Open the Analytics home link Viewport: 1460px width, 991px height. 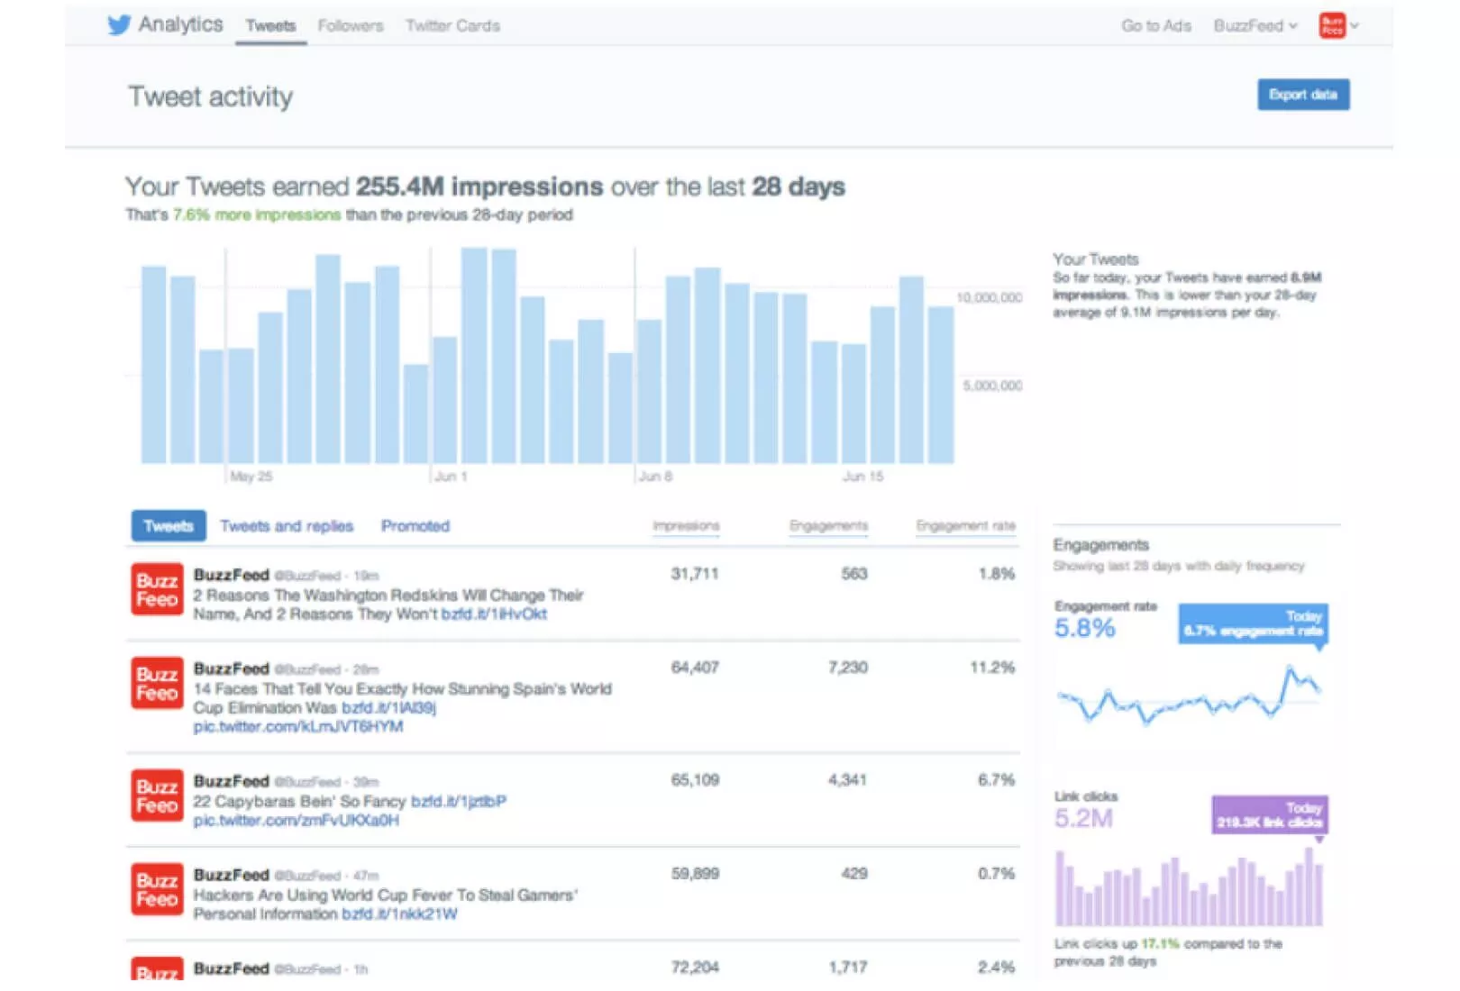[180, 24]
